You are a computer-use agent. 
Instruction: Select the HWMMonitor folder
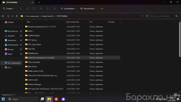coord(72,53)
